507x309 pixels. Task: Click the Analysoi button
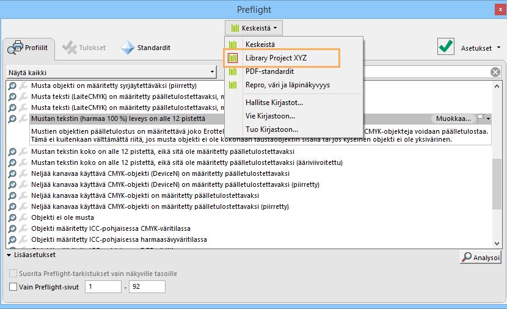pyautogui.click(x=481, y=257)
